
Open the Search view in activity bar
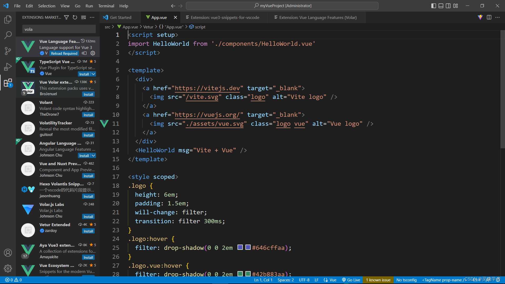point(8,35)
